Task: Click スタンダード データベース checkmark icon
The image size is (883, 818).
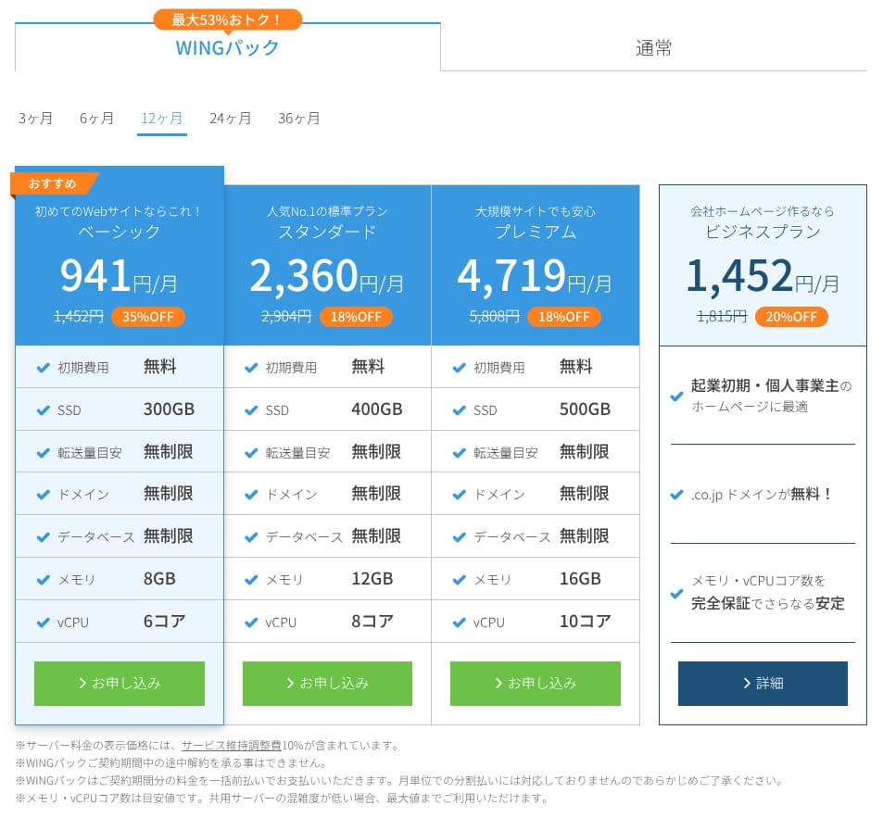Action: tap(251, 537)
